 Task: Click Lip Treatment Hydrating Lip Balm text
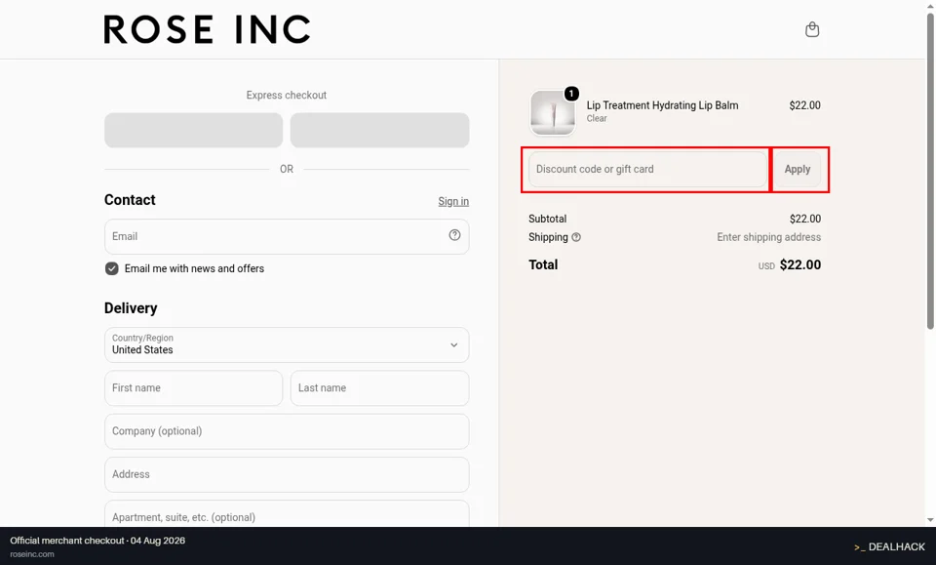[662, 105]
